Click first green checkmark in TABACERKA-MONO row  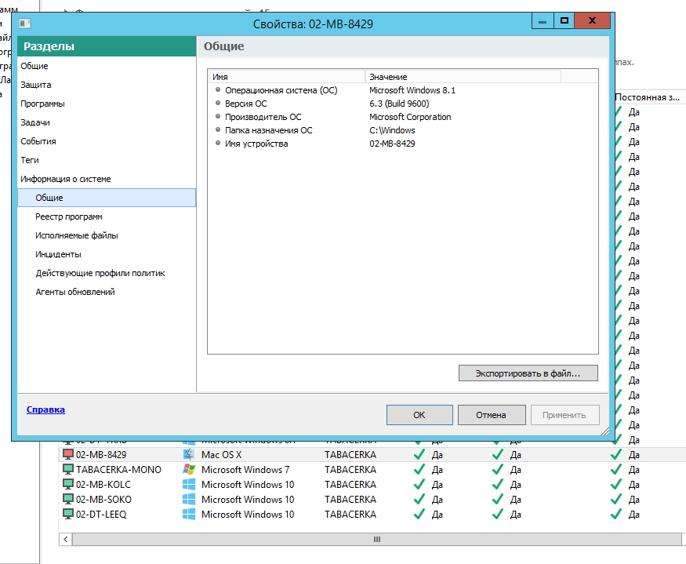click(x=419, y=469)
